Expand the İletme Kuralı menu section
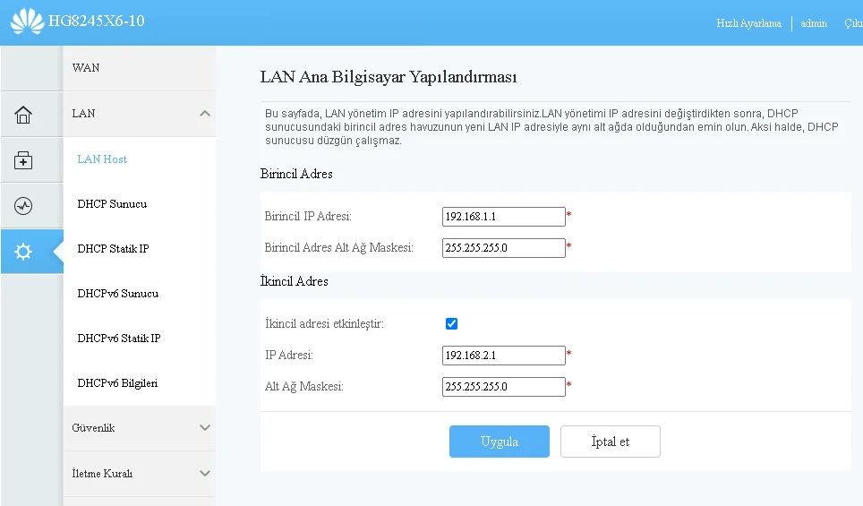 (205, 474)
